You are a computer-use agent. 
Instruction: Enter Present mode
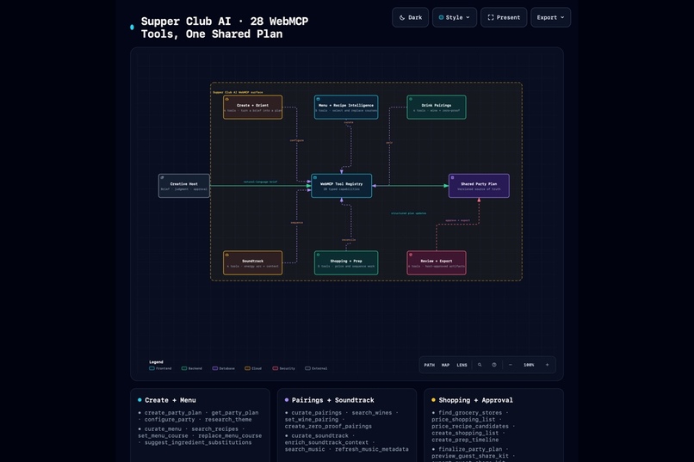point(504,17)
